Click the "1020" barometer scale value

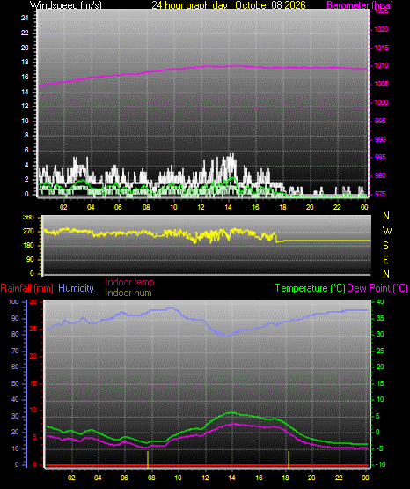[381, 29]
